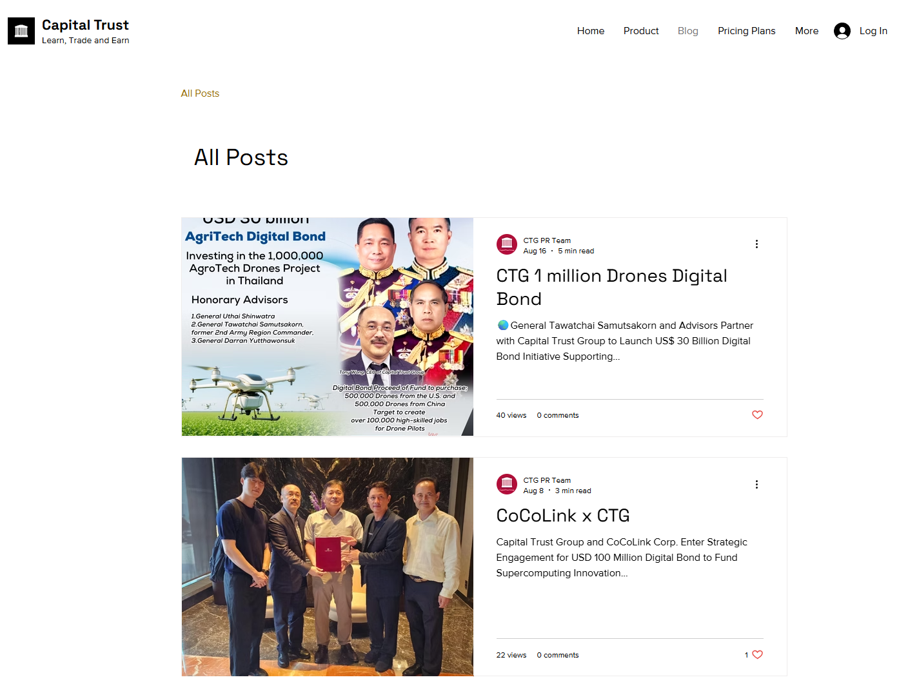
Task: View comments on the Drones Digital Bond post
Action: coord(557,416)
